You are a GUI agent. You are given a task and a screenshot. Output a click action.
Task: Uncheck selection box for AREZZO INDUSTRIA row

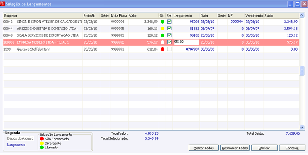(169, 29)
